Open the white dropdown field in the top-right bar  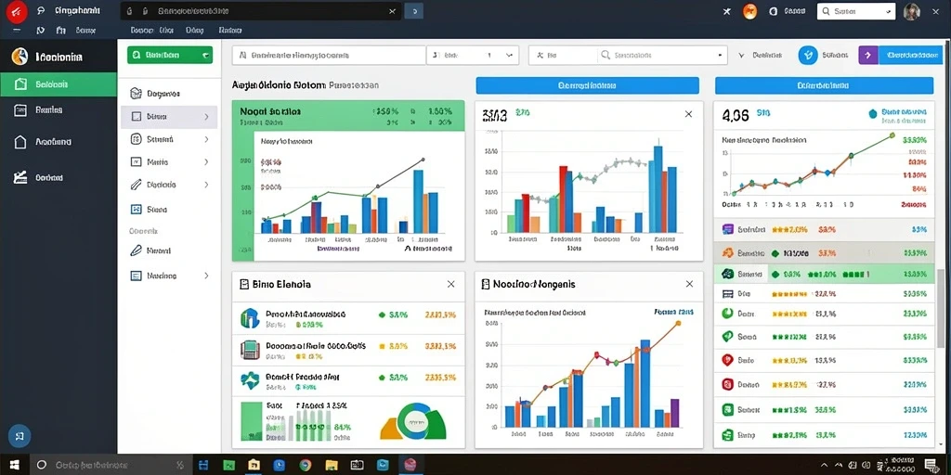pyautogui.click(x=855, y=11)
